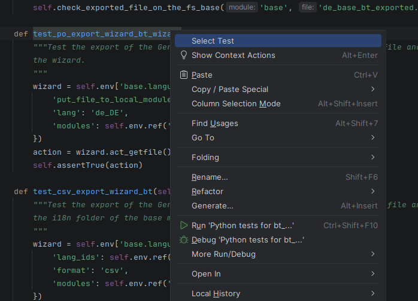Choose Generate... option
The image size is (418, 301).
(x=278, y=206)
